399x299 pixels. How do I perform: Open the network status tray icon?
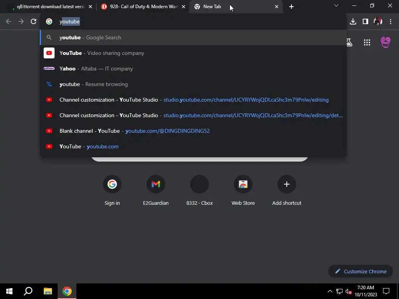click(x=339, y=291)
